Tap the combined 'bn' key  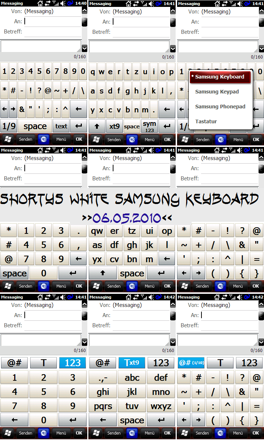click(132, 259)
